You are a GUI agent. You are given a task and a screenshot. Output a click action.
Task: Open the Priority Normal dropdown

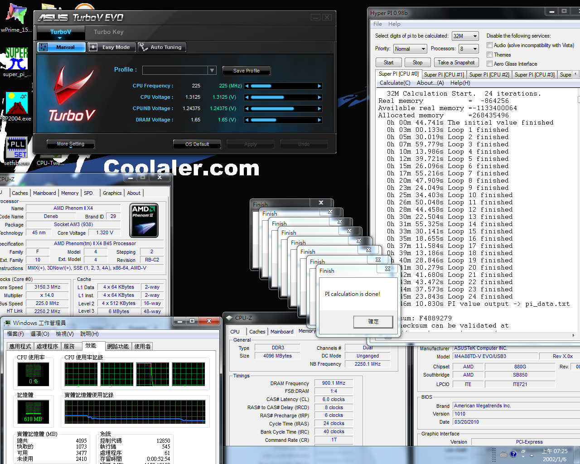click(x=410, y=49)
